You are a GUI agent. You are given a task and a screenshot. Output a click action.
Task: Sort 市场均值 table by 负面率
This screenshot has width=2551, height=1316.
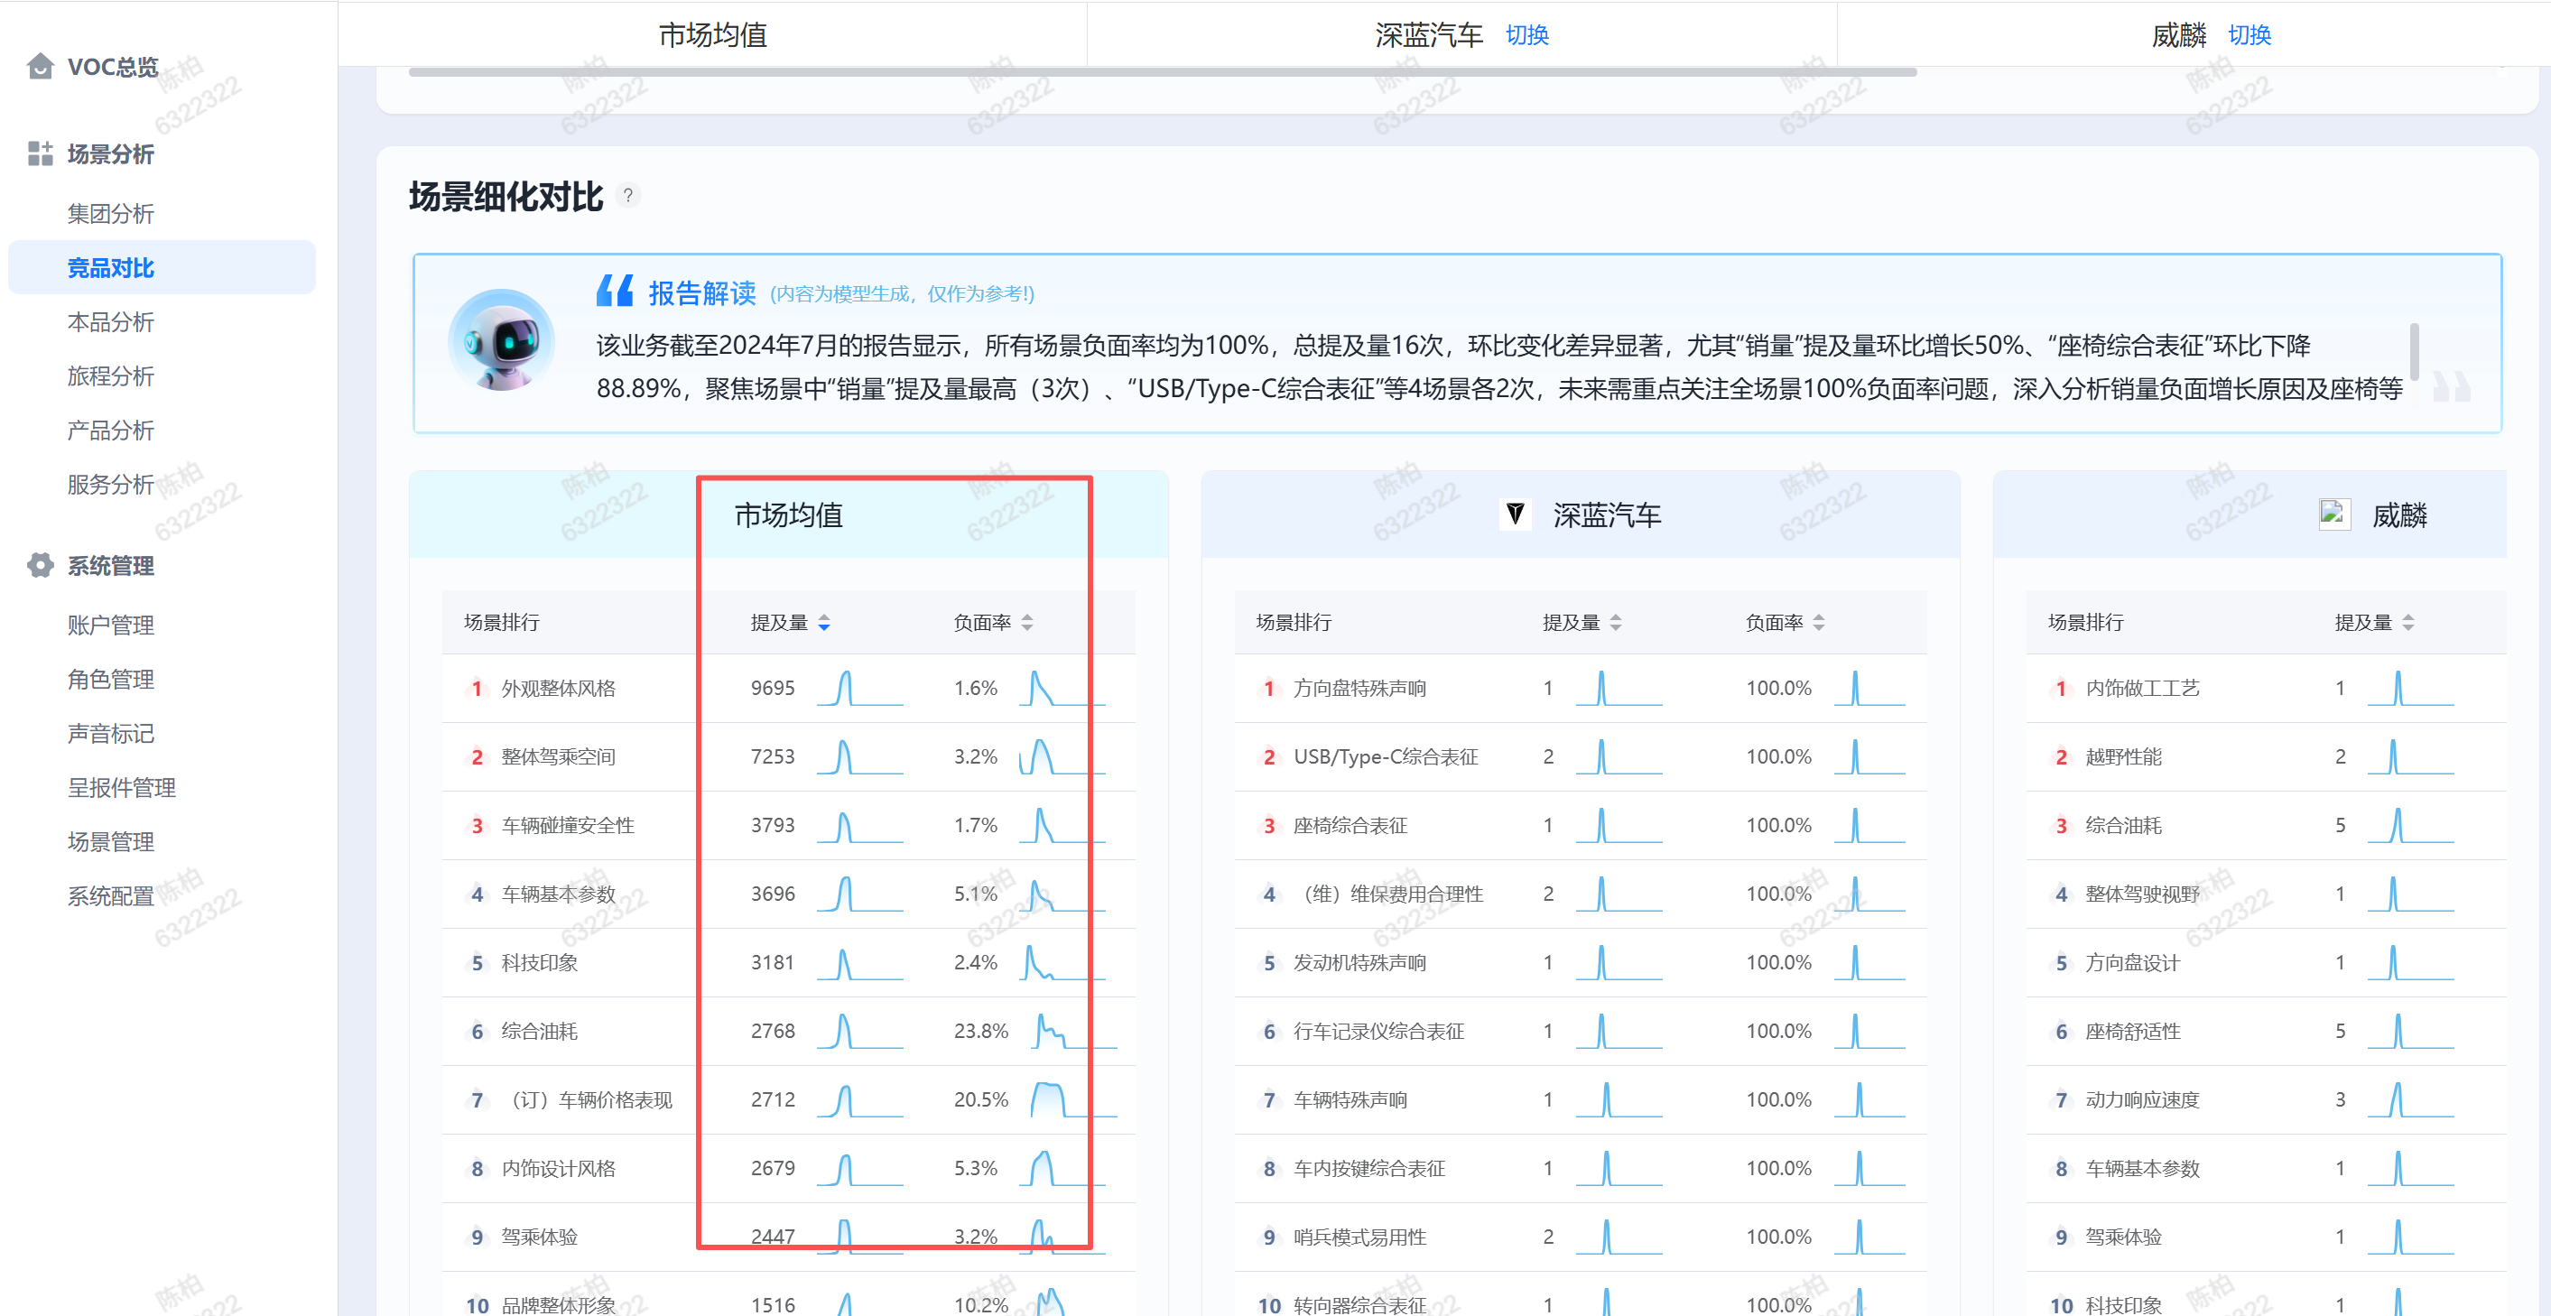[x=1027, y=623]
